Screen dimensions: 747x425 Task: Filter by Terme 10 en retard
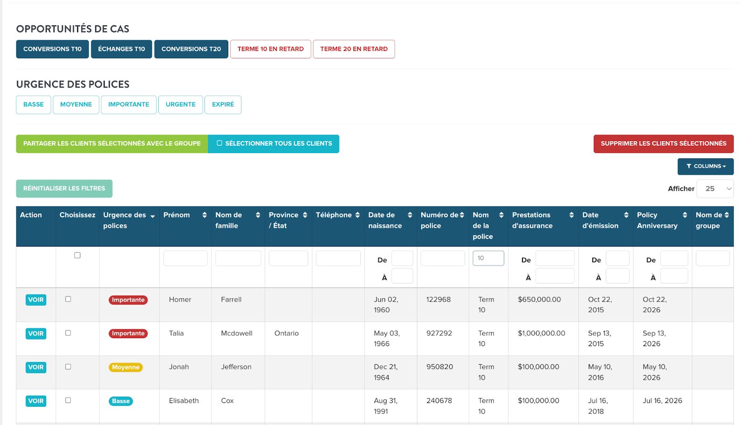(x=270, y=49)
